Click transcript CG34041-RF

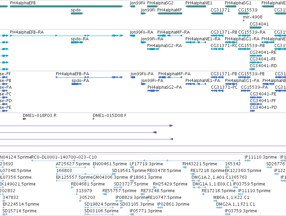tap(256, 62)
